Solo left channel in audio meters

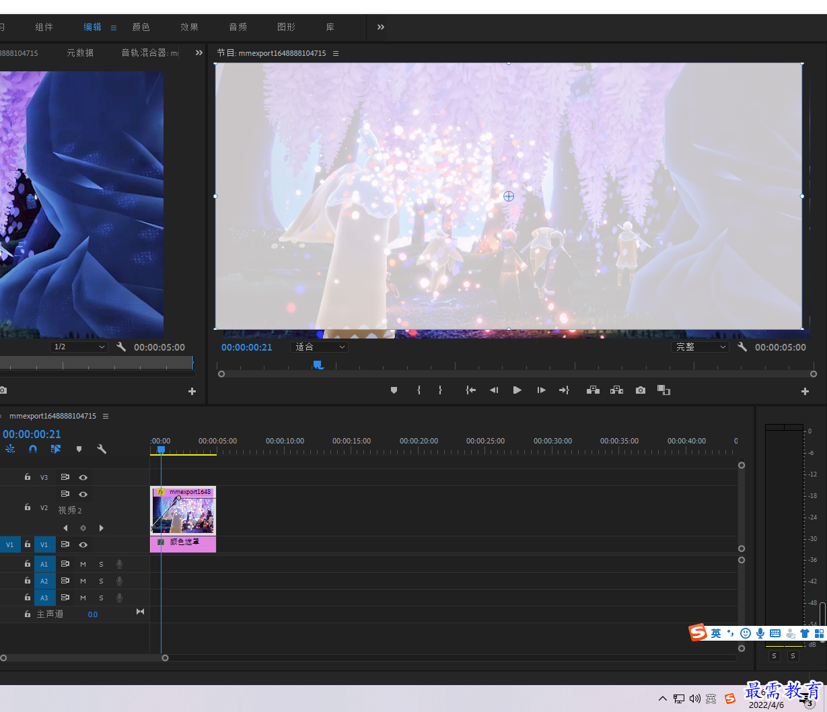774,656
